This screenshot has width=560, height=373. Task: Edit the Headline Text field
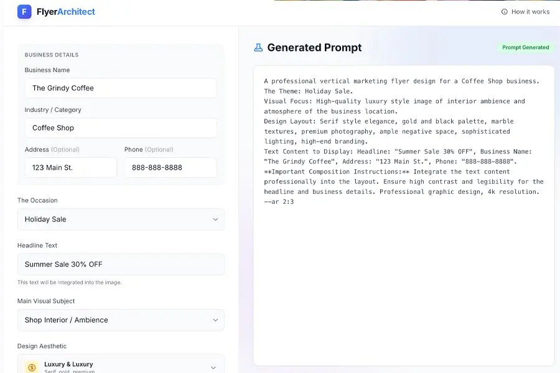coord(121,264)
